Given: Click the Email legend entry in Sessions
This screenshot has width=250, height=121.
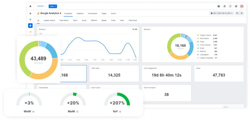Looking at the screenshot, I should pyautogui.click(x=207, y=48).
